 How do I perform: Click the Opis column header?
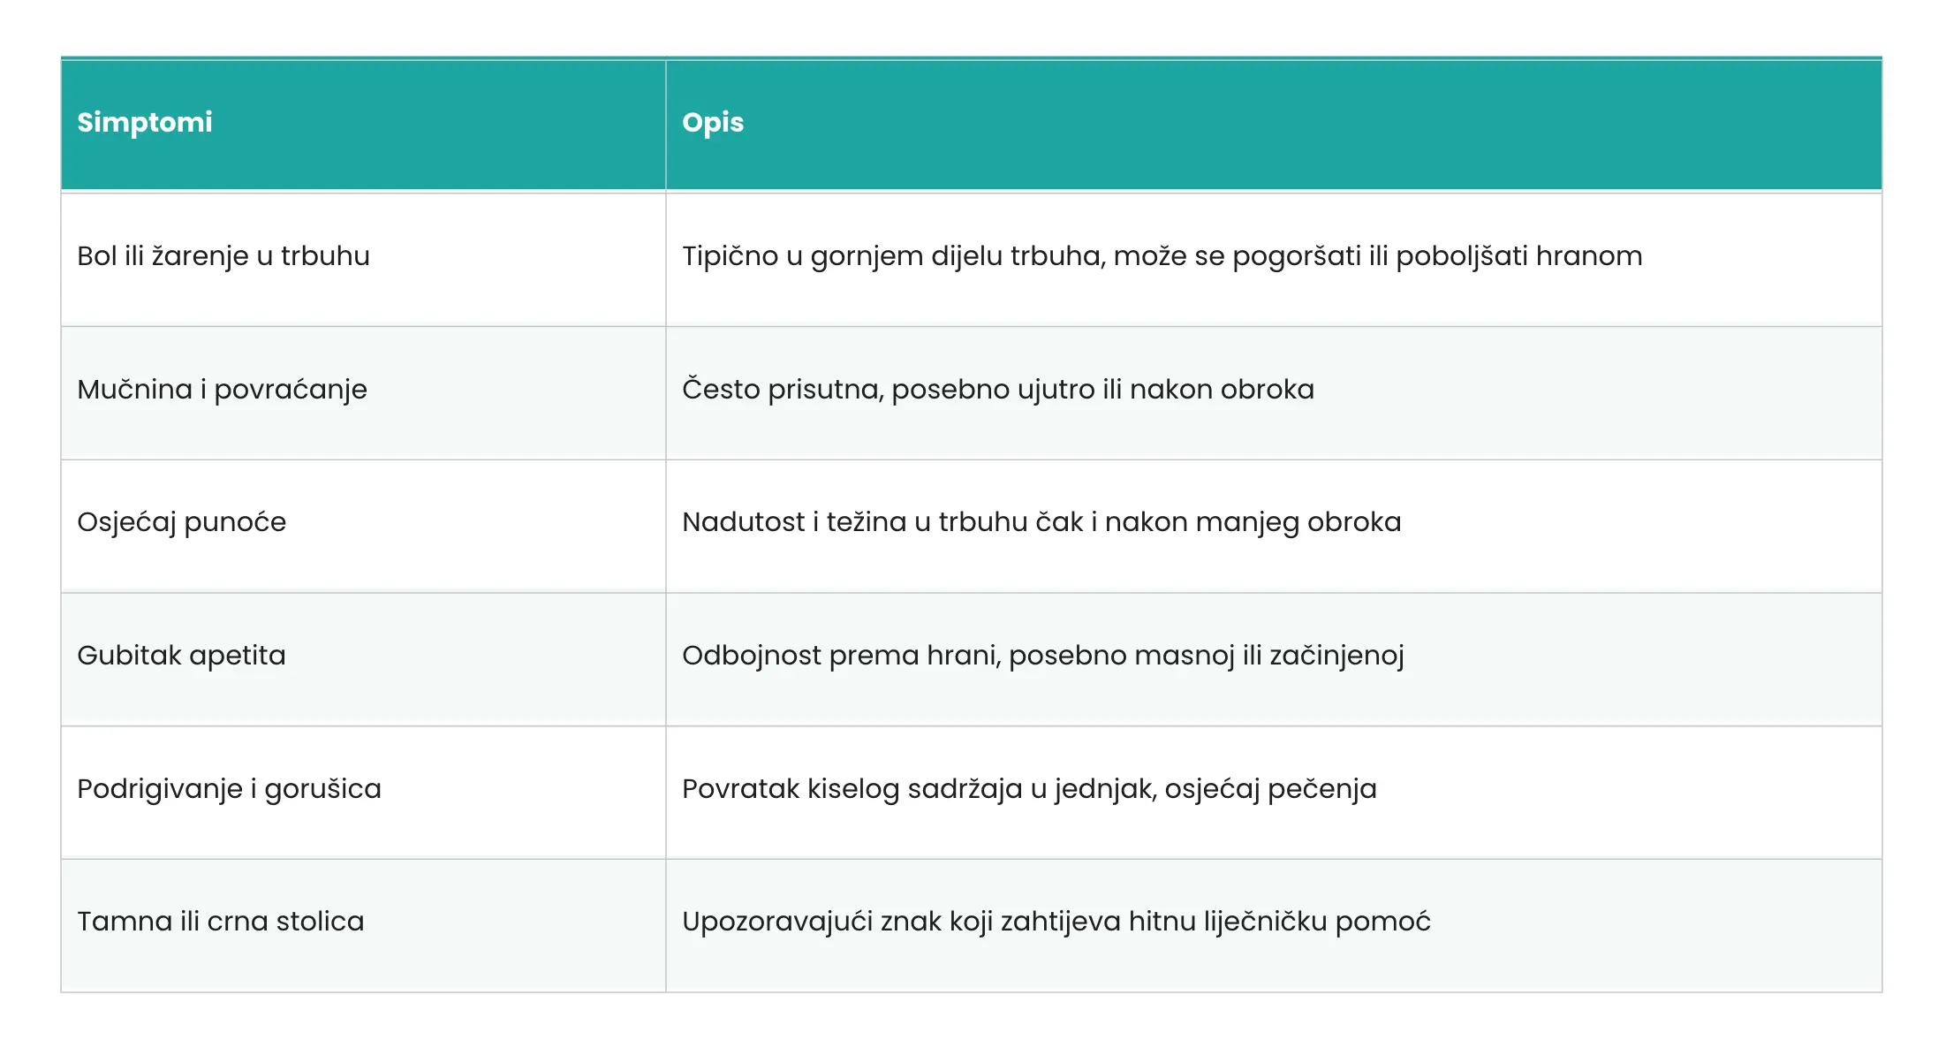point(713,122)
